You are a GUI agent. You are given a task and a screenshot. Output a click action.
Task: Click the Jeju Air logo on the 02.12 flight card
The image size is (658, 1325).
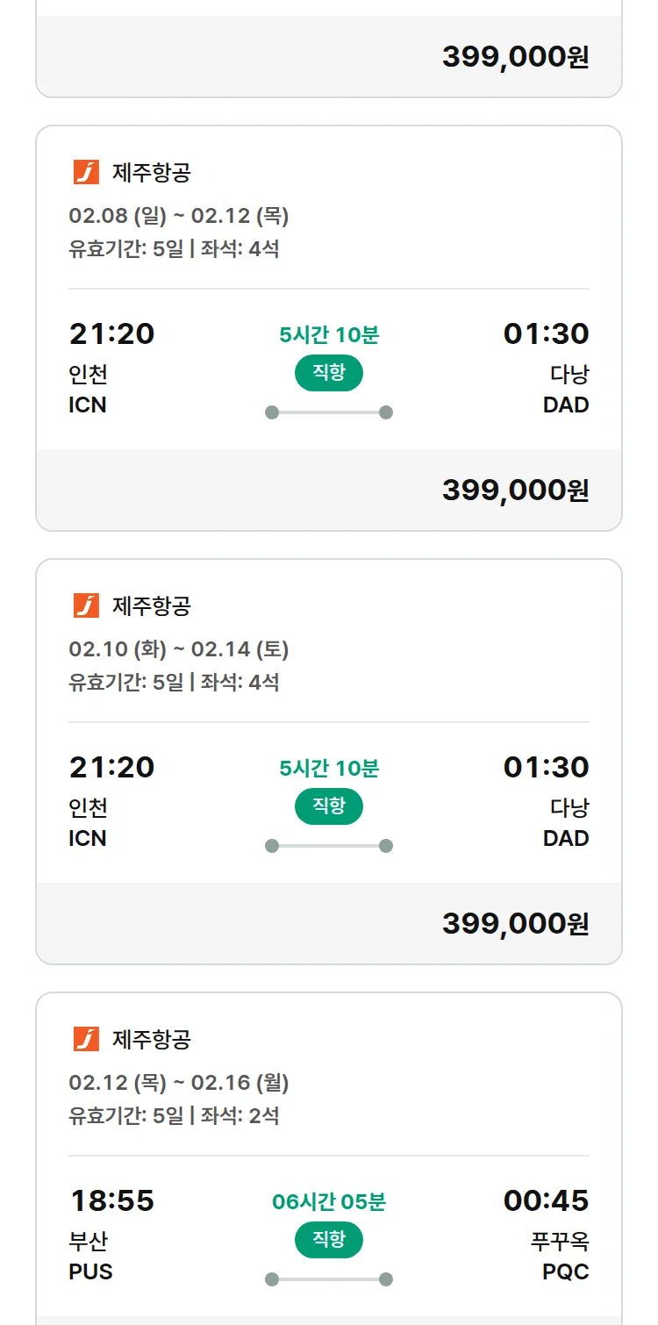pos(86,1039)
